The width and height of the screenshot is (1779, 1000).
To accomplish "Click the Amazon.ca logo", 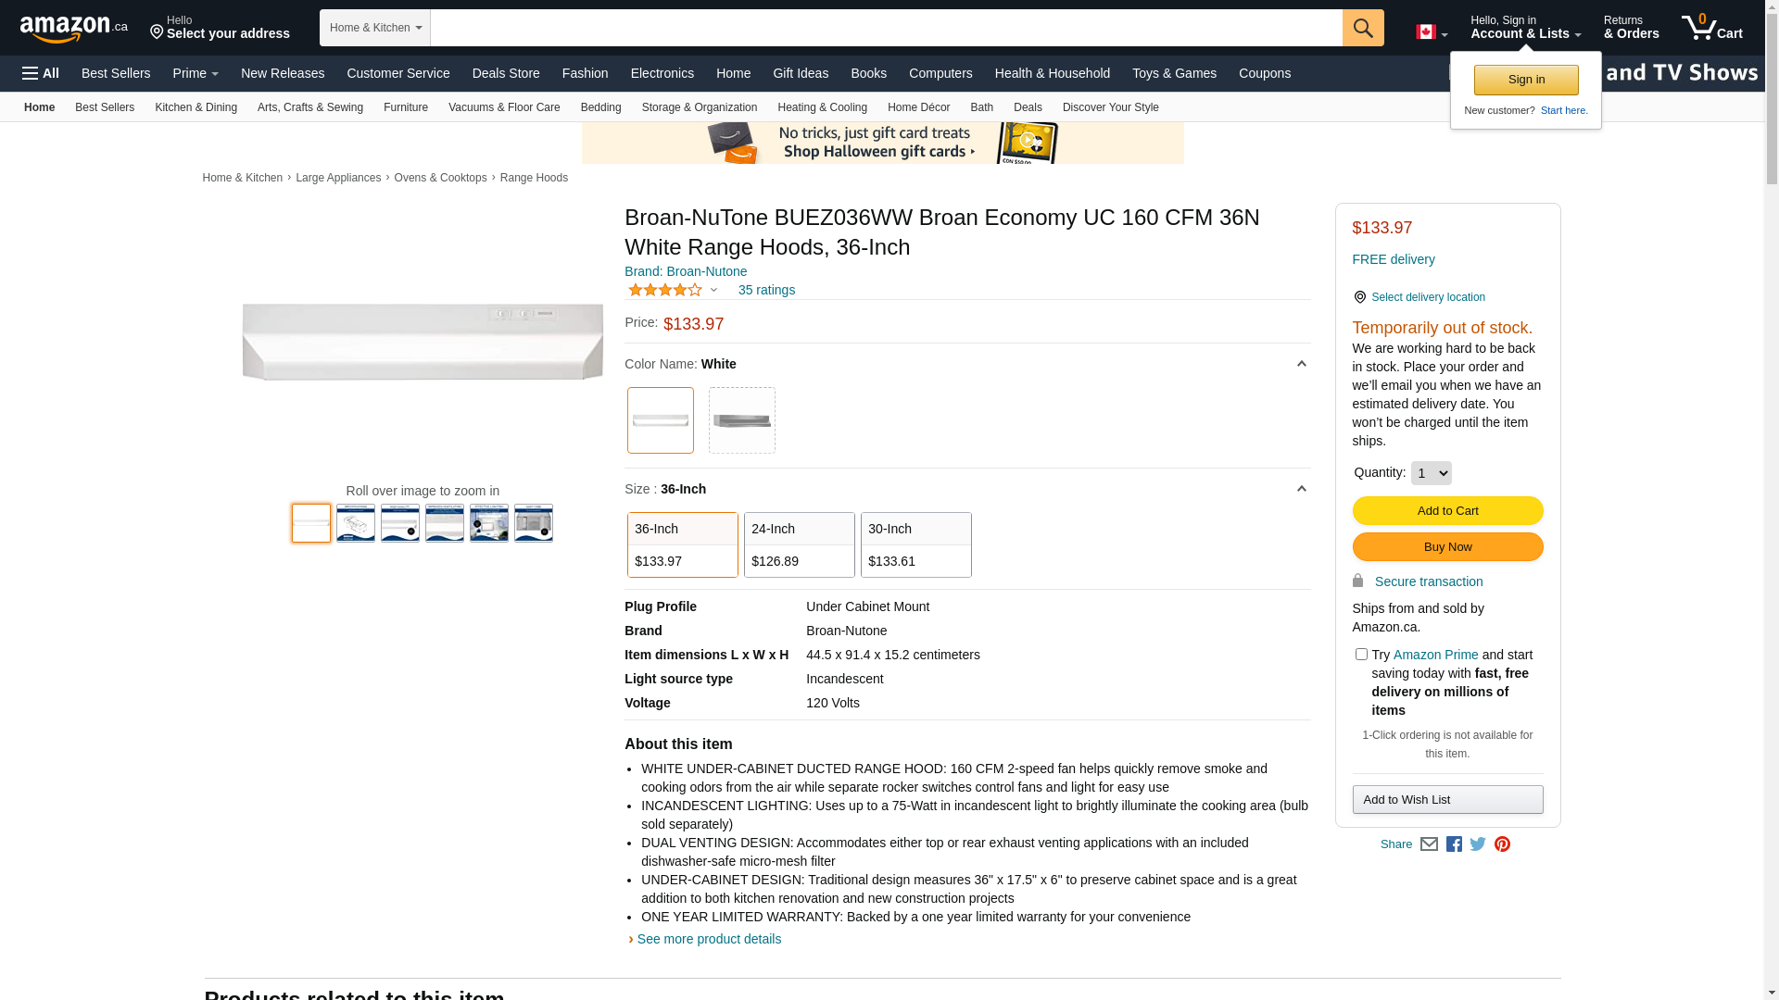I will (74, 29).
